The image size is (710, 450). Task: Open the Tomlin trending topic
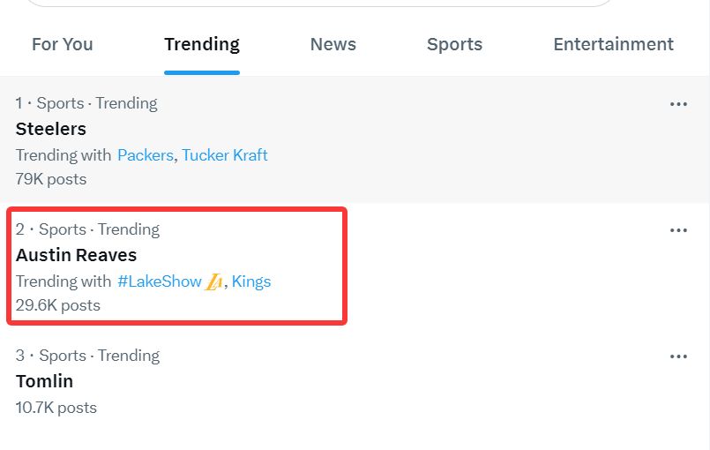coord(44,381)
